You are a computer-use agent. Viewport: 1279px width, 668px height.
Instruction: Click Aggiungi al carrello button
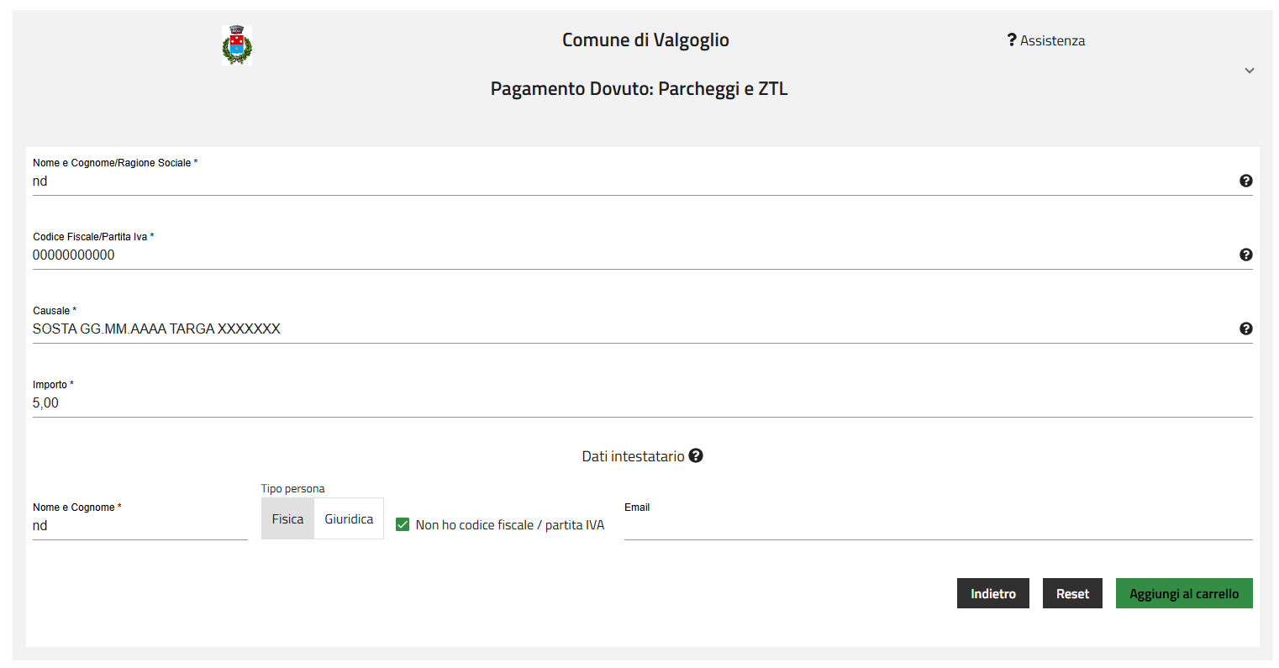click(x=1183, y=593)
